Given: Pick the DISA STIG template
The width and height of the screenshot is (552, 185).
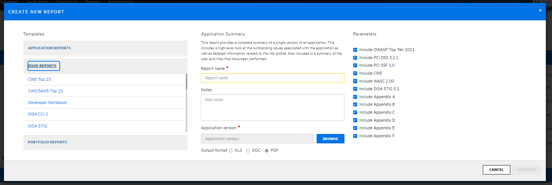Looking at the screenshot, I should click(38, 126).
